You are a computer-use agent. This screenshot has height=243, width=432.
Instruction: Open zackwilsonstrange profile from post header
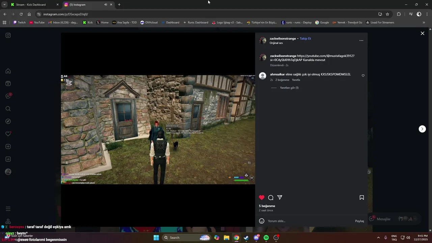pos(283,38)
